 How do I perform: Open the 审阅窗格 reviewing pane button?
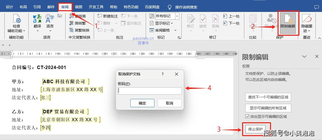click(160, 30)
